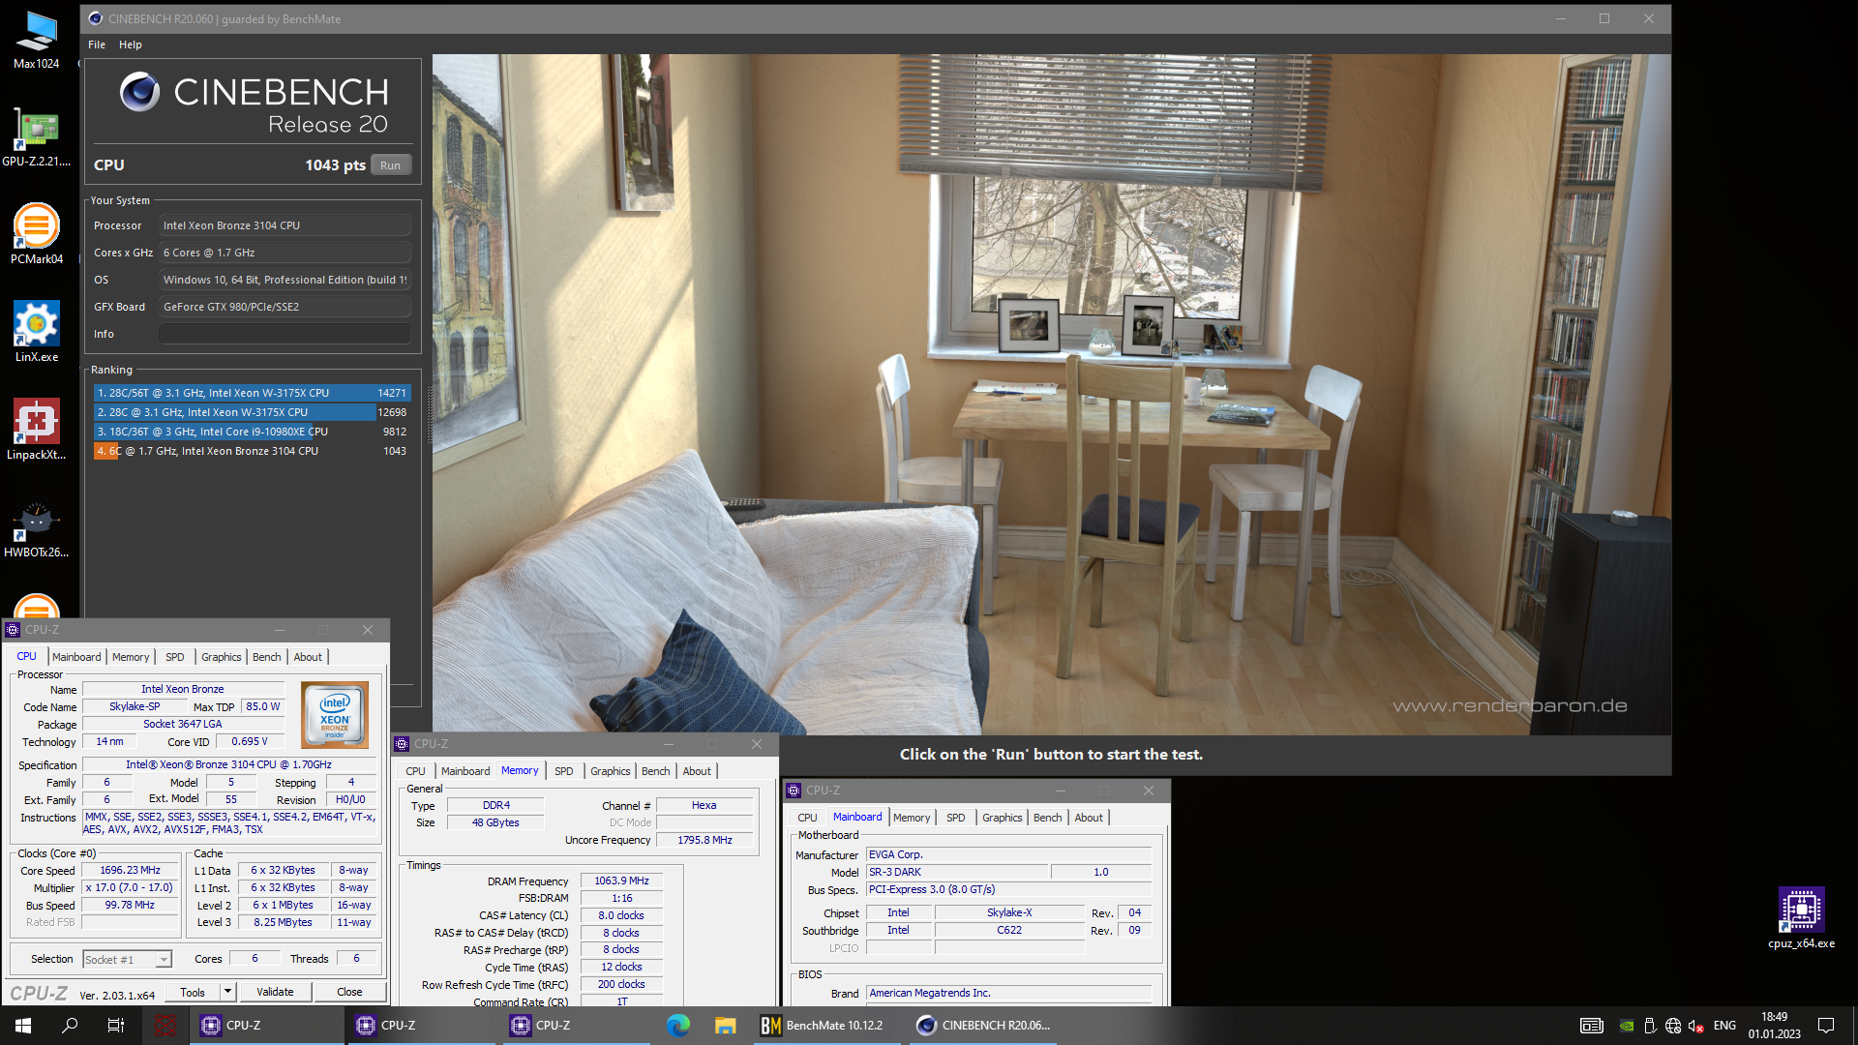Switch to Memory tab in CPU-Z processor window
Image resolution: width=1858 pixels, height=1045 pixels.
[131, 657]
